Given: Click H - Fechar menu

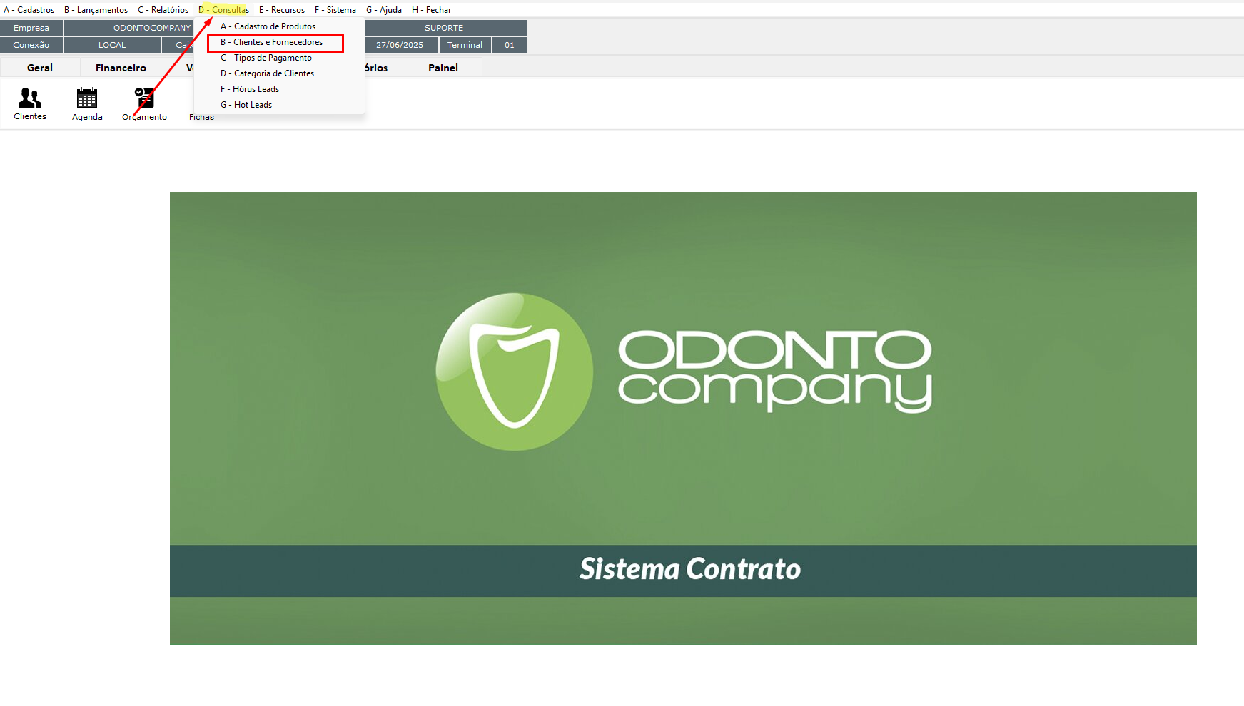Looking at the screenshot, I should (x=431, y=10).
